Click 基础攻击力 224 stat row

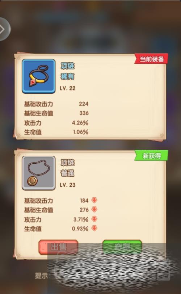56,104
